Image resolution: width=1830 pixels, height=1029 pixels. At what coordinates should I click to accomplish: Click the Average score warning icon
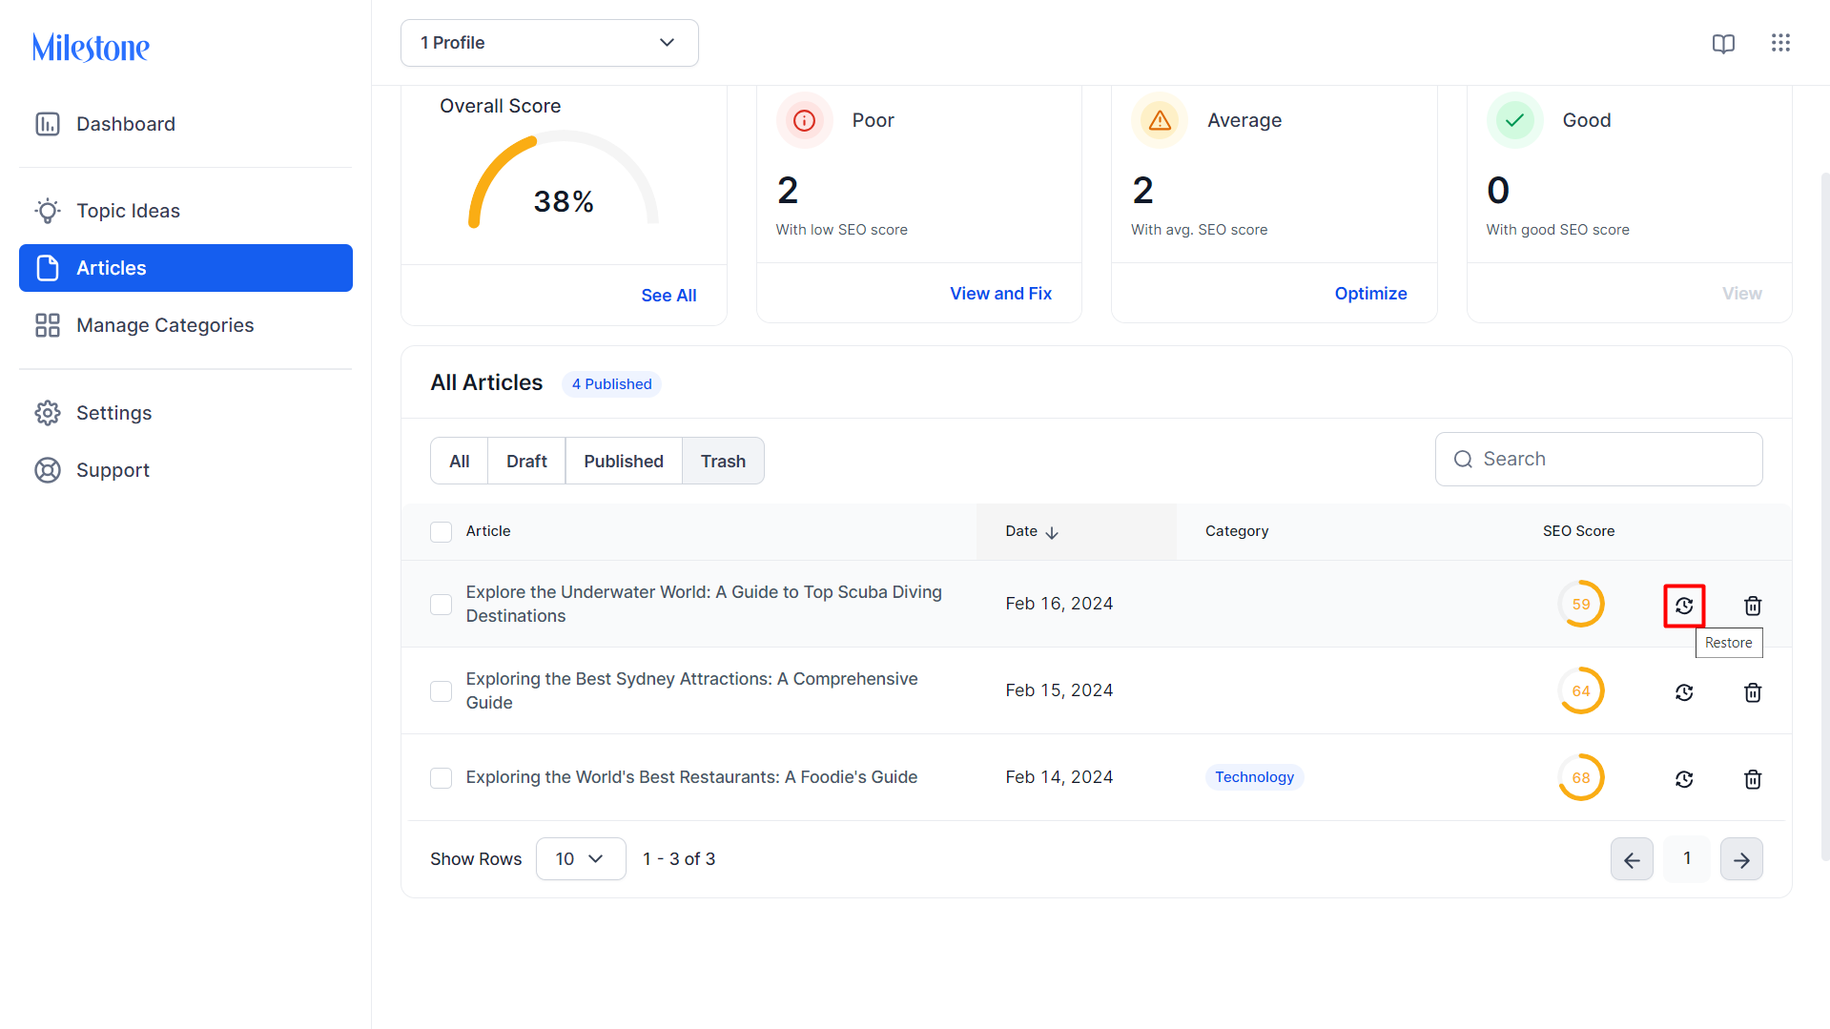[1160, 120]
